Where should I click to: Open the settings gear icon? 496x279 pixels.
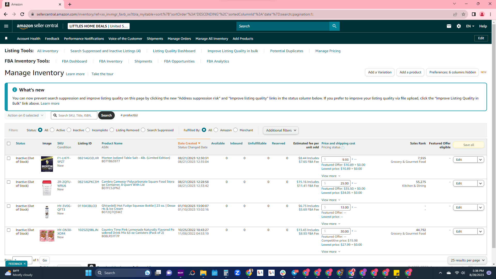[459, 26]
